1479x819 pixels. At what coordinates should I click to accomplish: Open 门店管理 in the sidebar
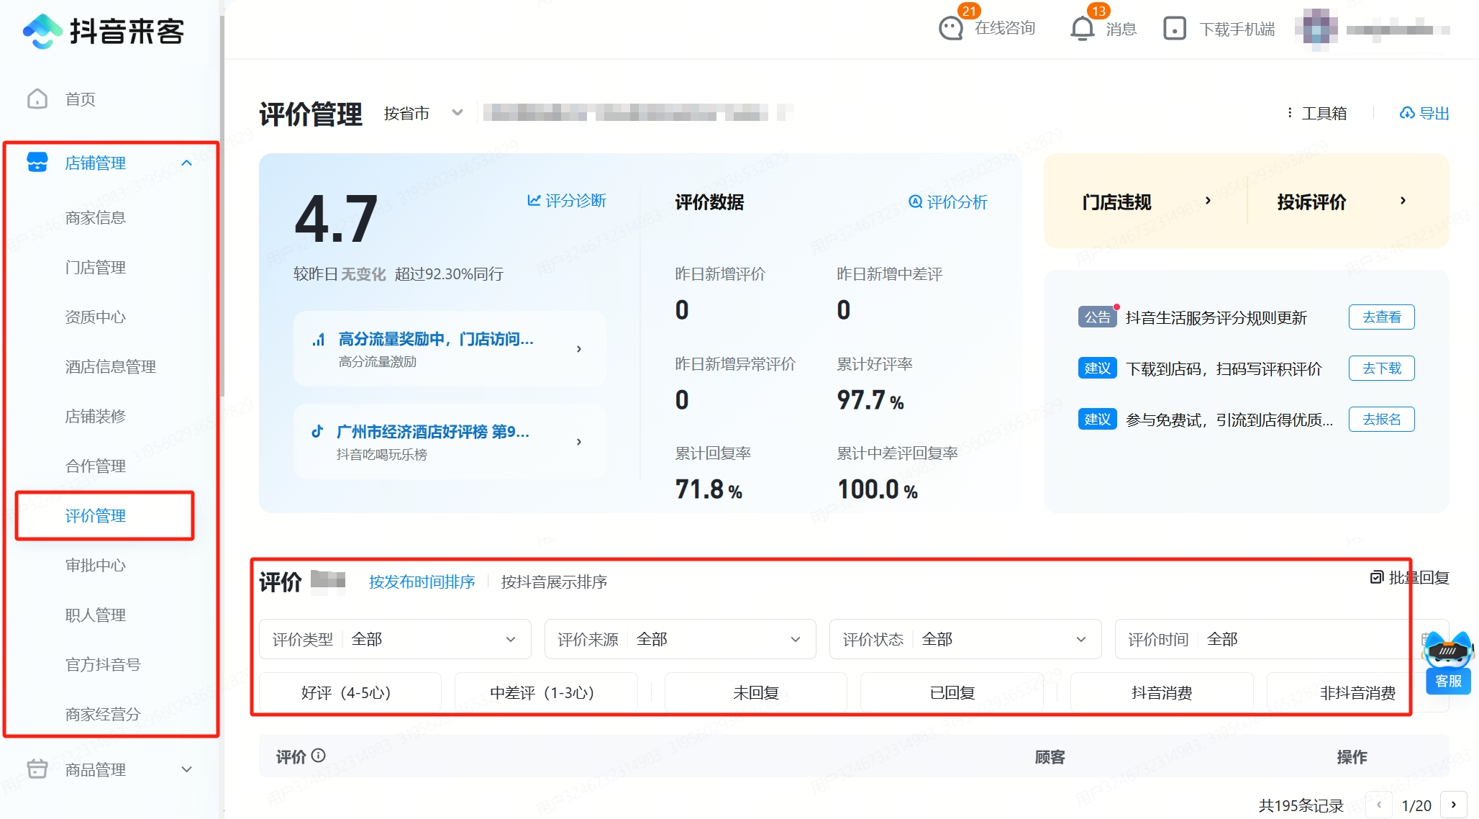point(96,267)
